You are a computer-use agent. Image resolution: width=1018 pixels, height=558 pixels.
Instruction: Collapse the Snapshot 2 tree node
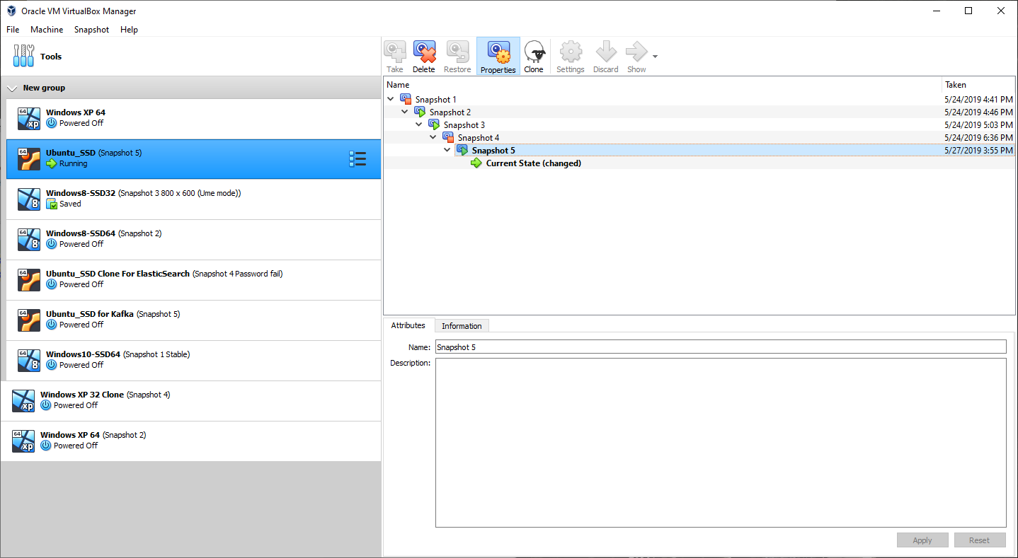tap(405, 112)
